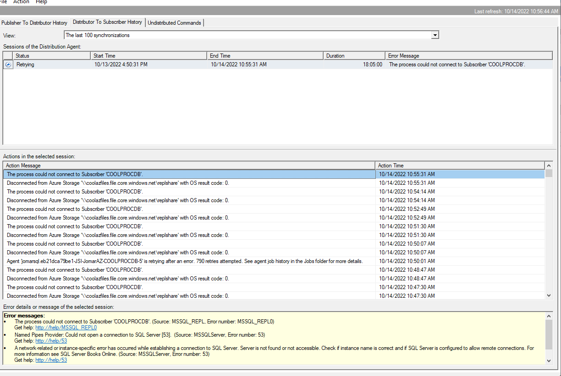Open the Help menu
The height and width of the screenshot is (376, 561).
coord(41,2)
